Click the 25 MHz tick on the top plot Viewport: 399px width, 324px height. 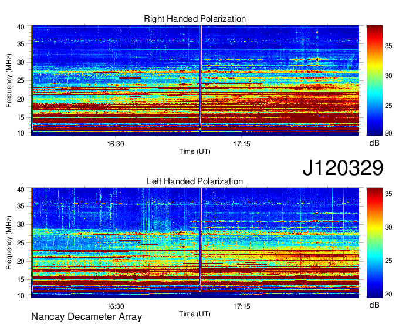[x=21, y=80]
